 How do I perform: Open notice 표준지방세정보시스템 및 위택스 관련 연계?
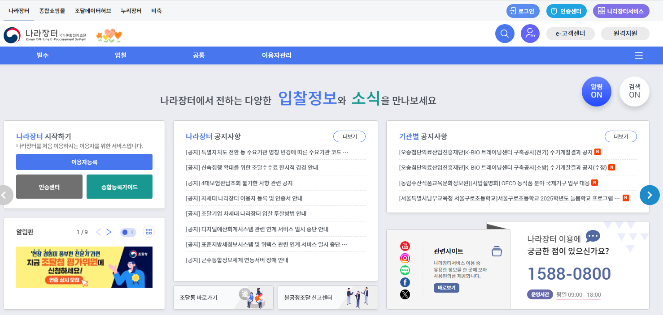coord(266,244)
